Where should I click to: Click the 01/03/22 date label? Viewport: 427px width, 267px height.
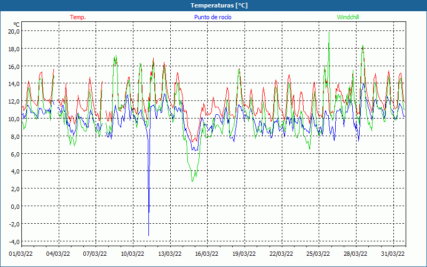tap(21, 254)
